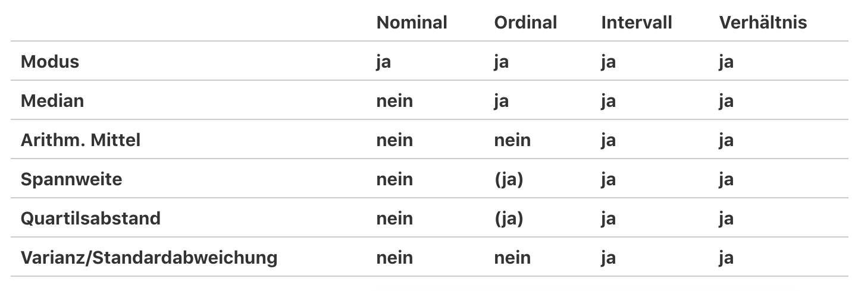Image resolution: width=858 pixels, height=291 pixels.
Task: Select the Quartilsabstand row label
Action: click(x=90, y=218)
